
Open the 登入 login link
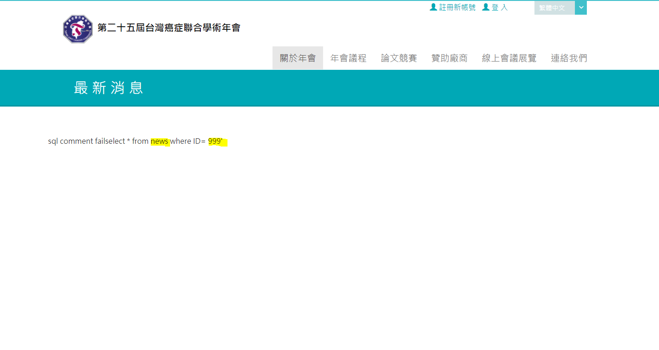pos(500,7)
